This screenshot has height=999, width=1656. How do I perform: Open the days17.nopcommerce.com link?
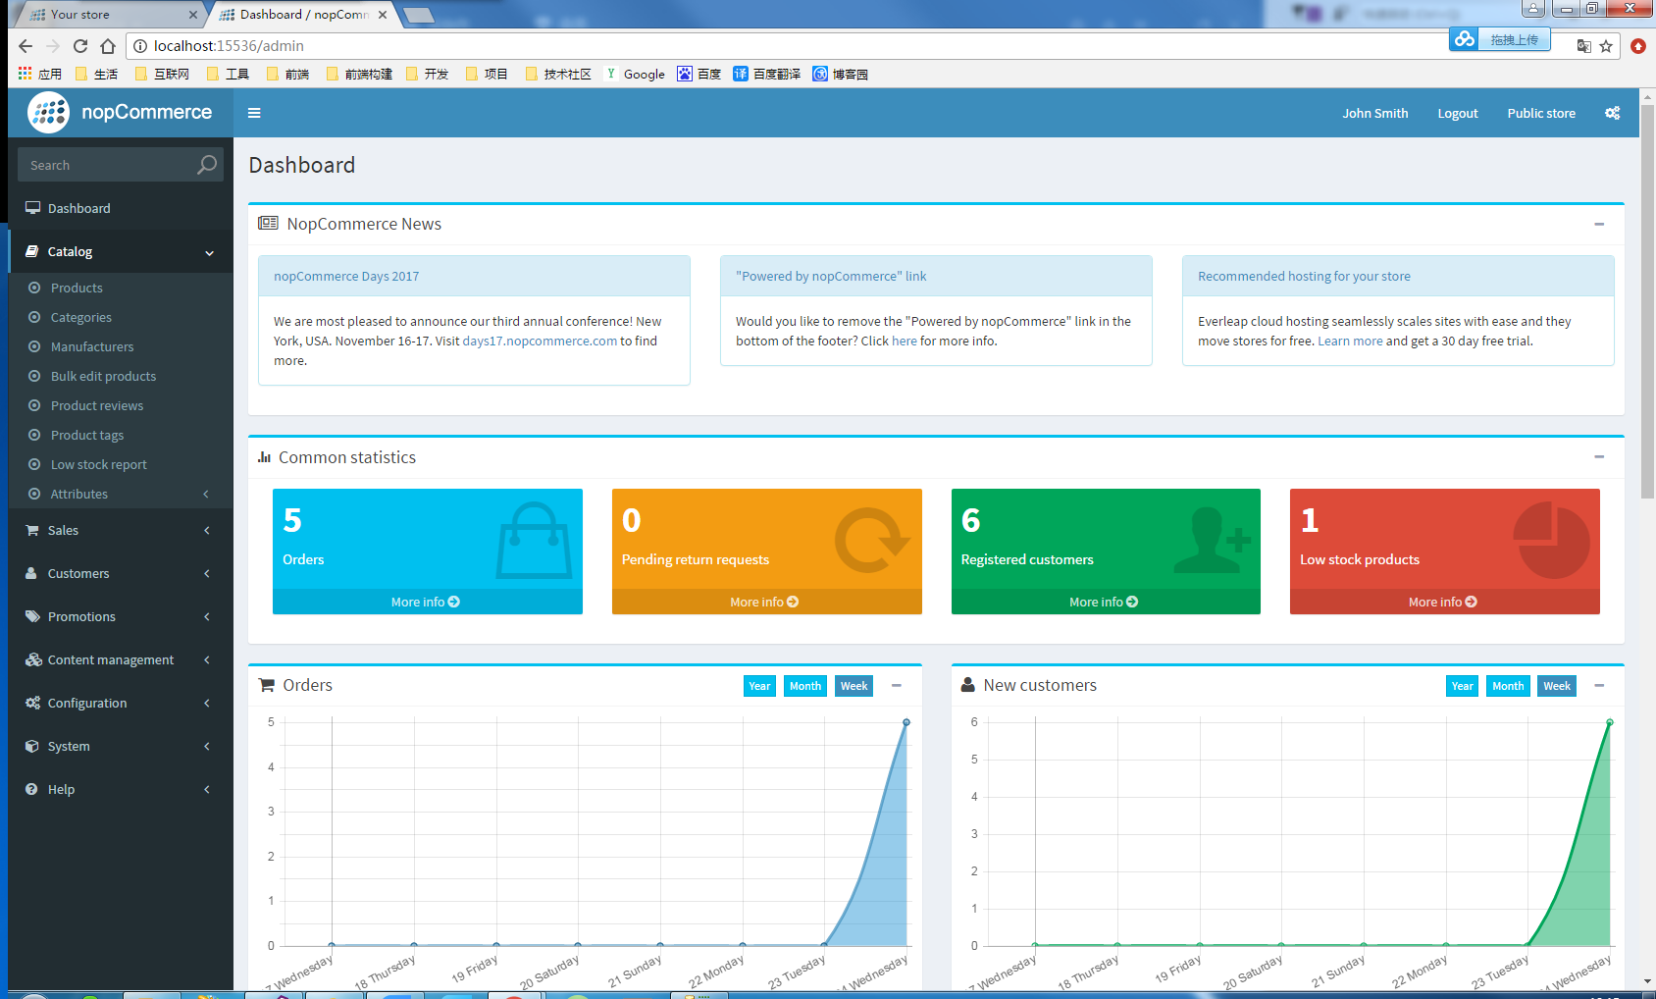540,341
